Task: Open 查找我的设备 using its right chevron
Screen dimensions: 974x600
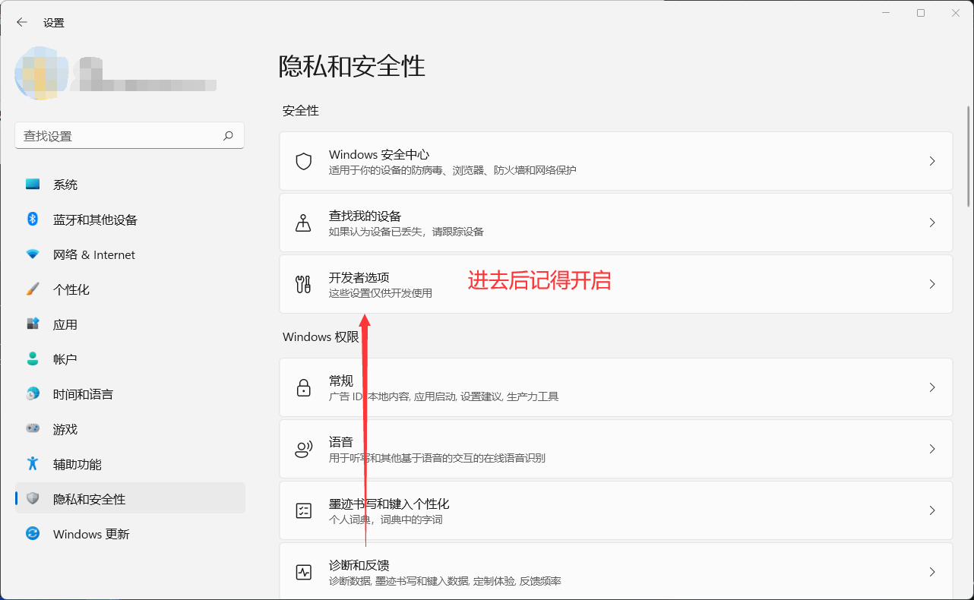Action: coord(932,223)
